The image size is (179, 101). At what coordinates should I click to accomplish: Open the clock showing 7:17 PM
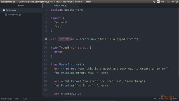pyautogui.click(x=170, y=2)
